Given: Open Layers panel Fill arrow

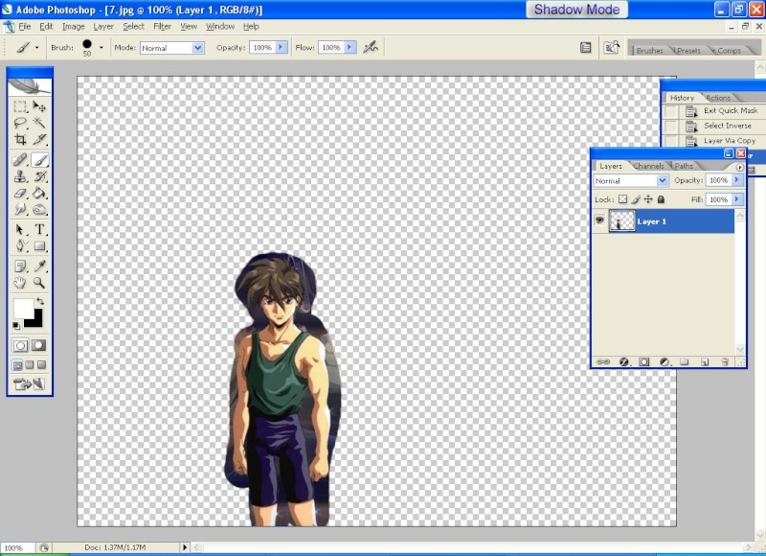Looking at the screenshot, I should 737,199.
